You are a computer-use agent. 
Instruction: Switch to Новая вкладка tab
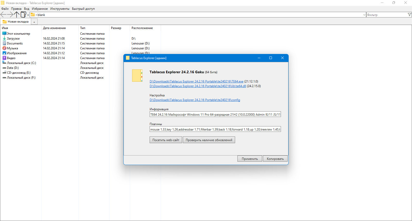16,22
